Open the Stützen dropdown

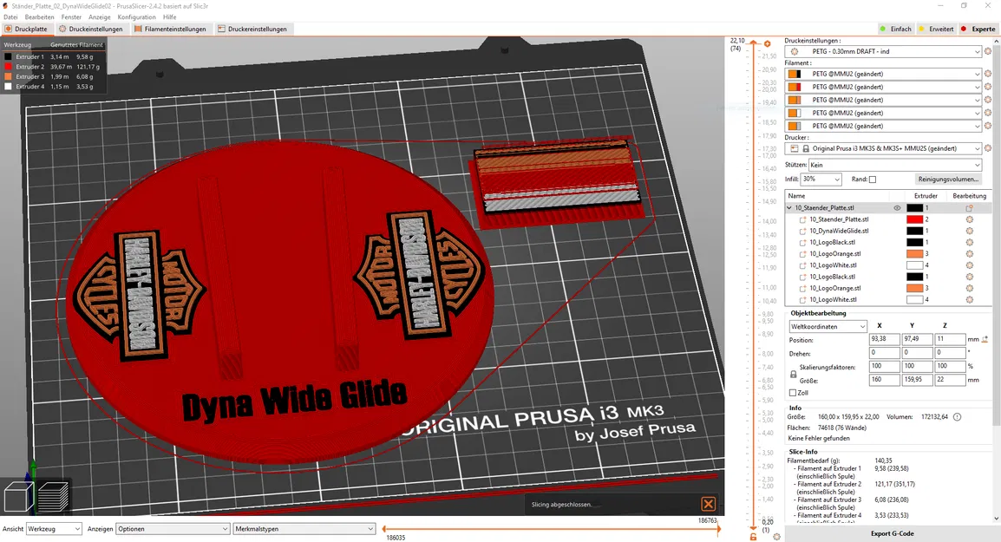895,165
